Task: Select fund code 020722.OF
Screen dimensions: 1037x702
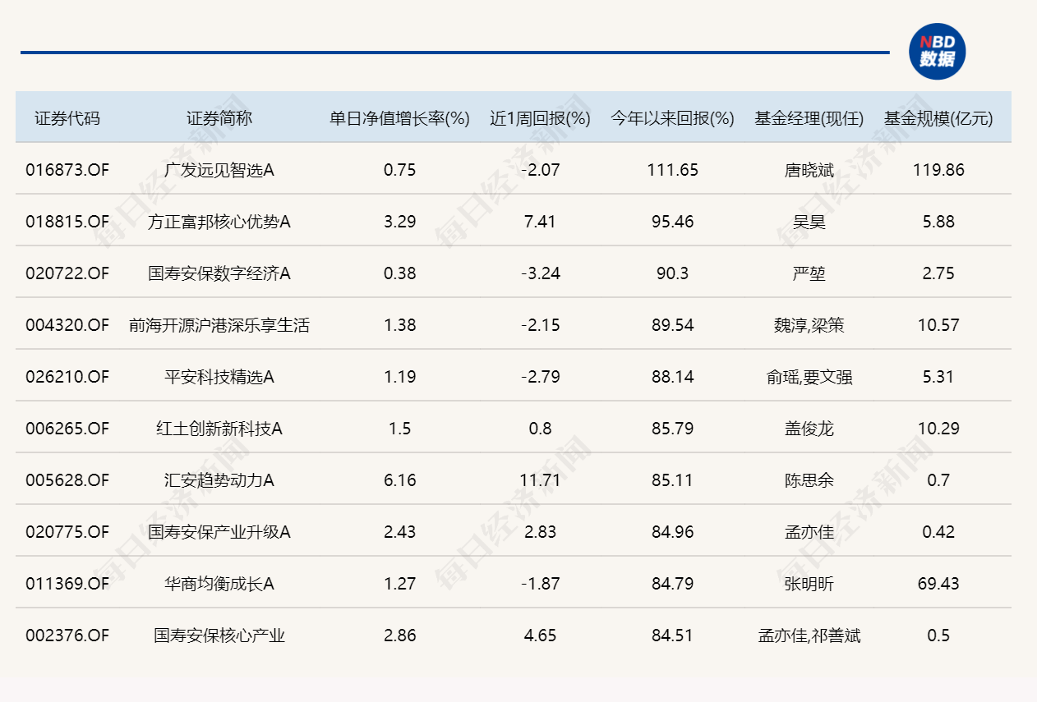Action: point(67,273)
